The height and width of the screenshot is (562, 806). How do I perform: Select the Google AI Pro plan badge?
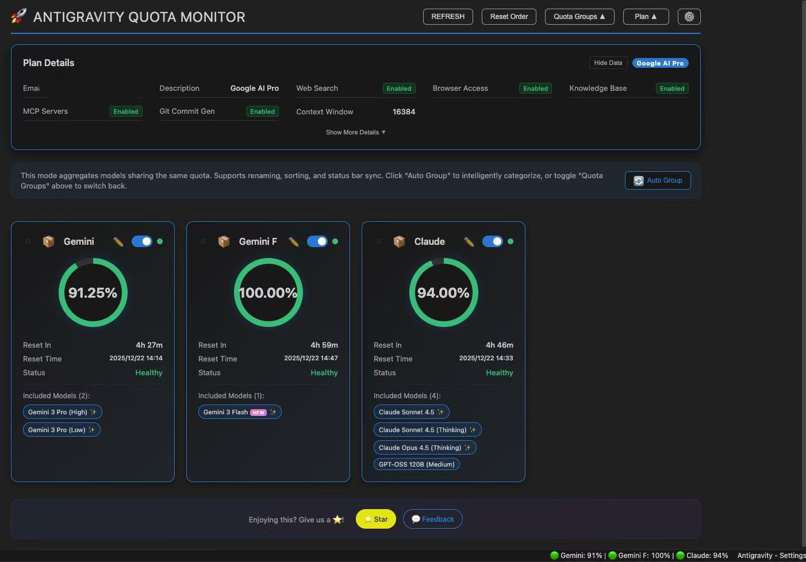[660, 63]
